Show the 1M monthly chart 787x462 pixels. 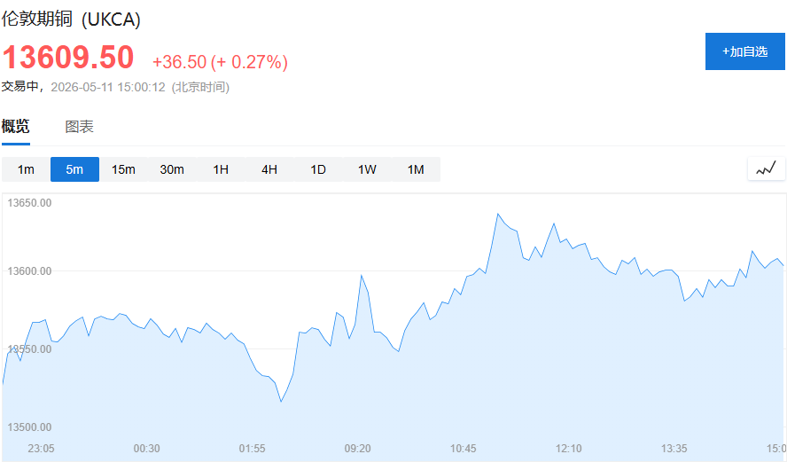[x=416, y=169]
